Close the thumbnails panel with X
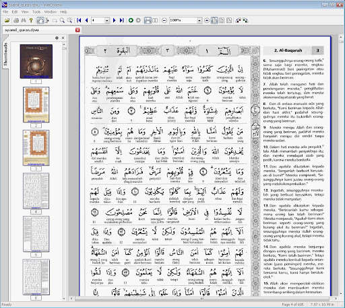Image resolution: width=345 pixels, height=308 pixels. click(63, 38)
